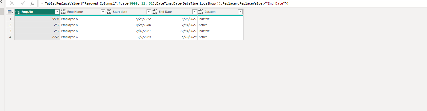Click start date 3/24/1986
This screenshot has height=111, width=427.
pyautogui.click(x=129, y=25)
